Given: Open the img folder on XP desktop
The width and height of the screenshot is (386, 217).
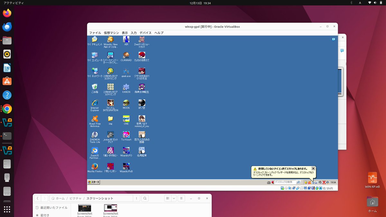Looking at the screenshot, I should [x=110, y=120].
